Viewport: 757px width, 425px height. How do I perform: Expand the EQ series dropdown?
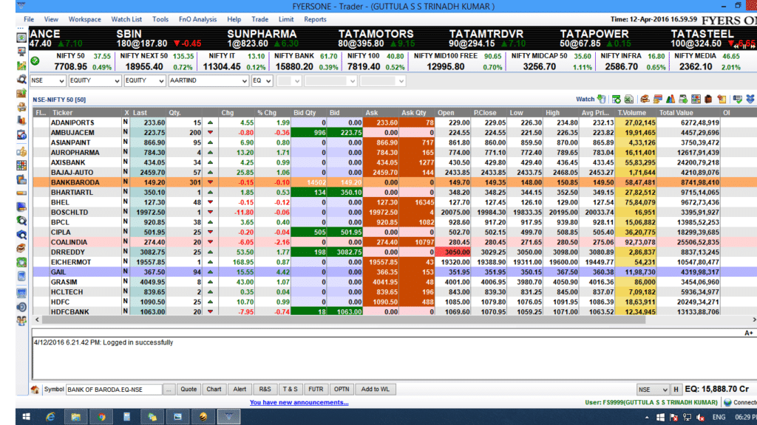[x=268, y=80]
